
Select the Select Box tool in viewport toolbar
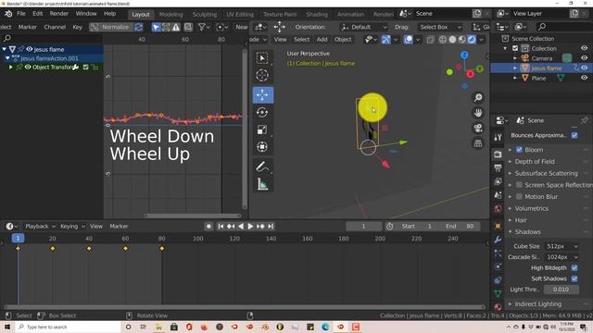click(x=262, y=58)
